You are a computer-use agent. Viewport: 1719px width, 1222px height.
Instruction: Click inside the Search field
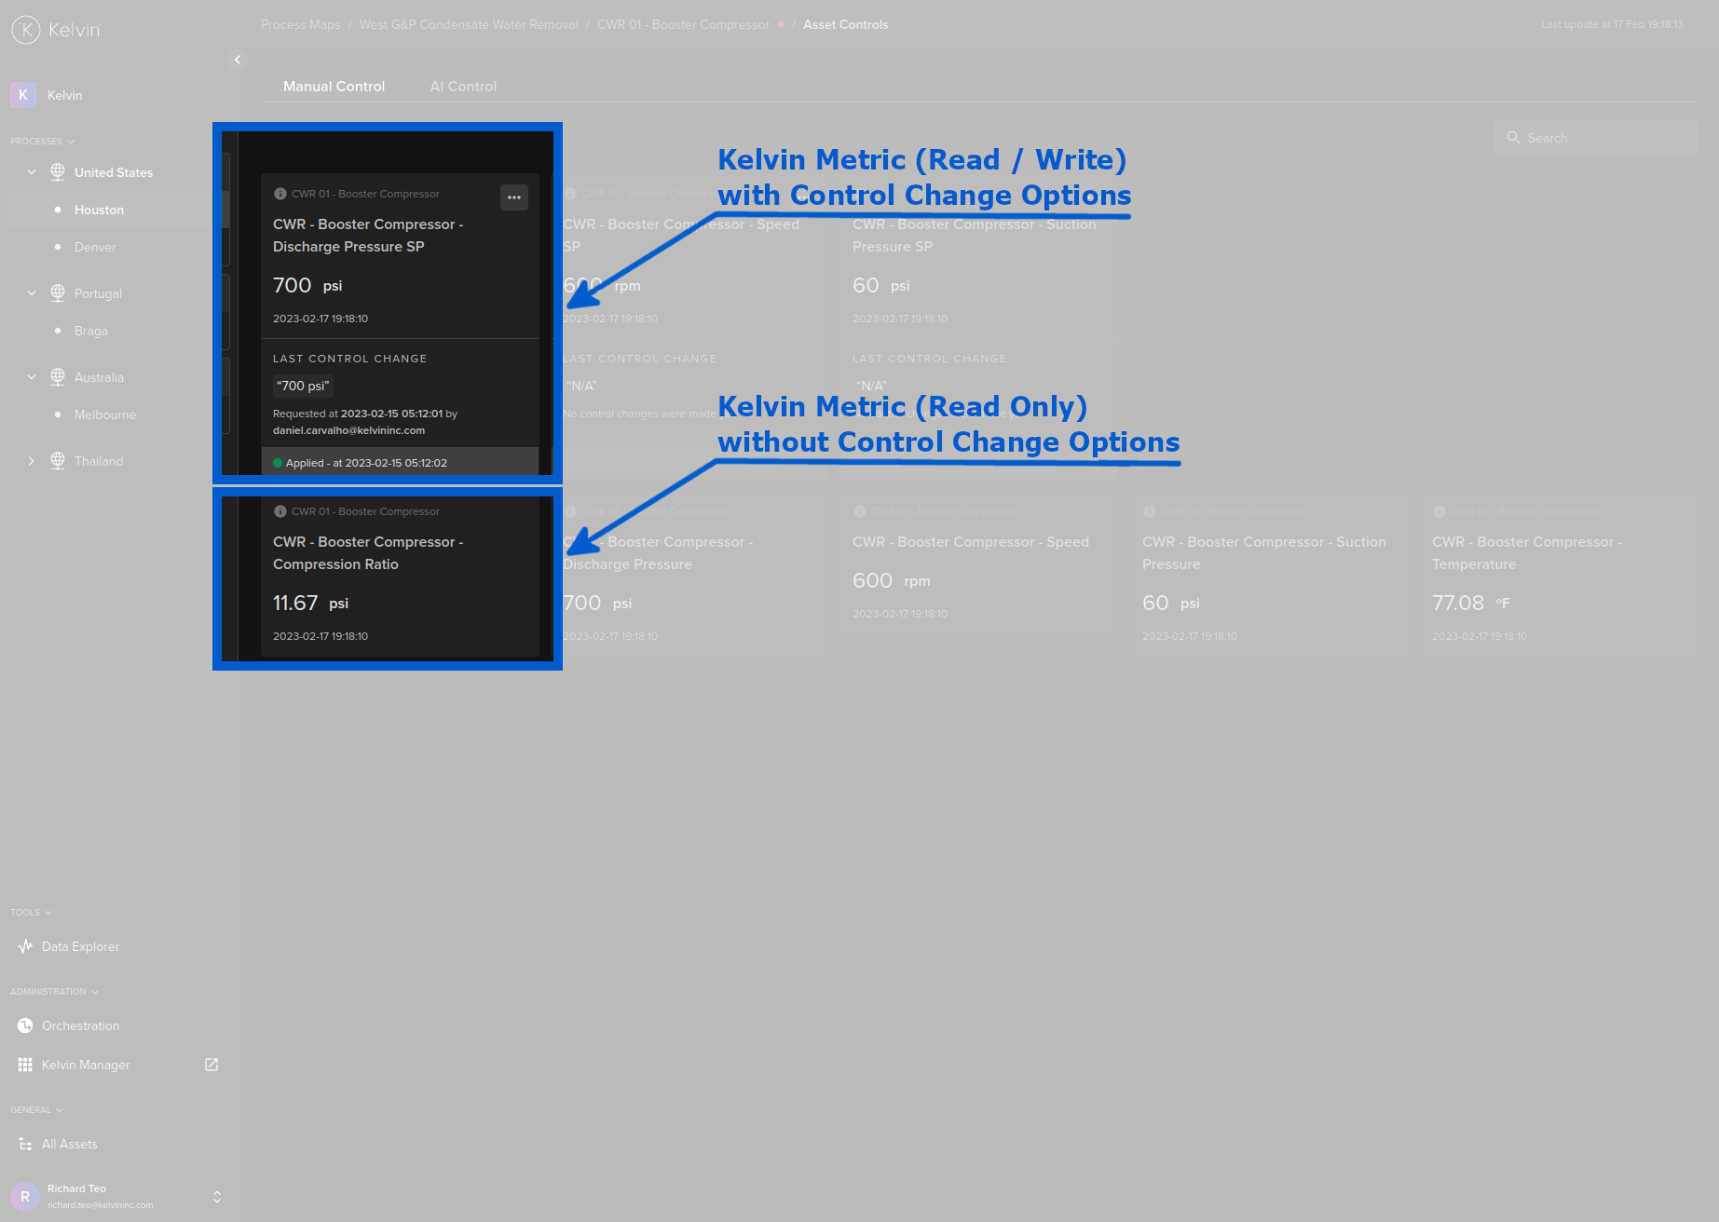pos(1603,138)
